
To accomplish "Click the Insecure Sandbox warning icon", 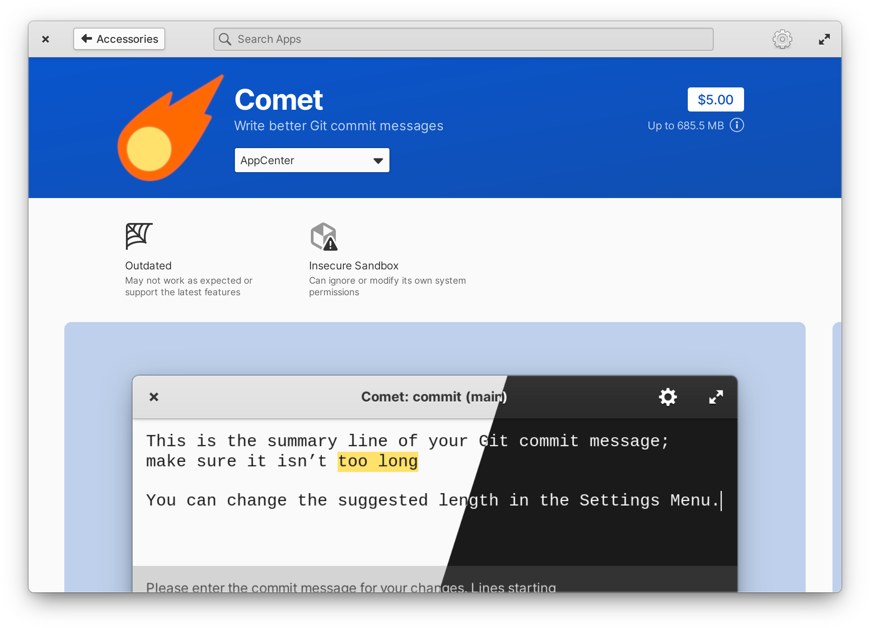I will pyautogui.click(x=324, y=236).
